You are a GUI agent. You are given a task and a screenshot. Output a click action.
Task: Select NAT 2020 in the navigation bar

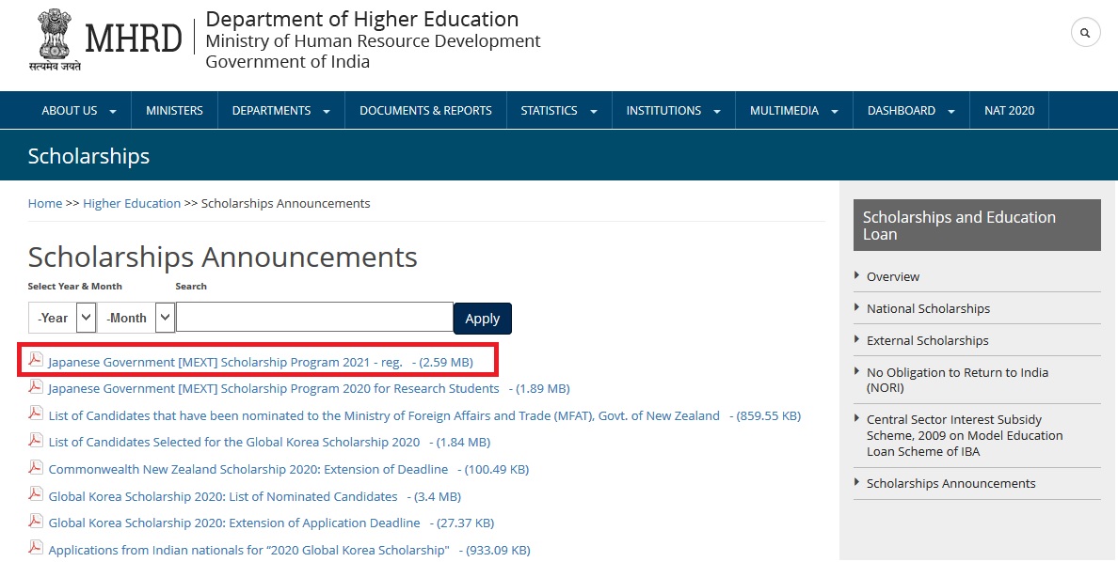pyautogui.click(x=1009, y=111)
